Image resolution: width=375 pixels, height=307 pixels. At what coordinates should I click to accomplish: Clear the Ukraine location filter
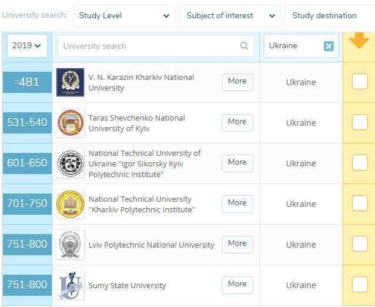[329, 46]
